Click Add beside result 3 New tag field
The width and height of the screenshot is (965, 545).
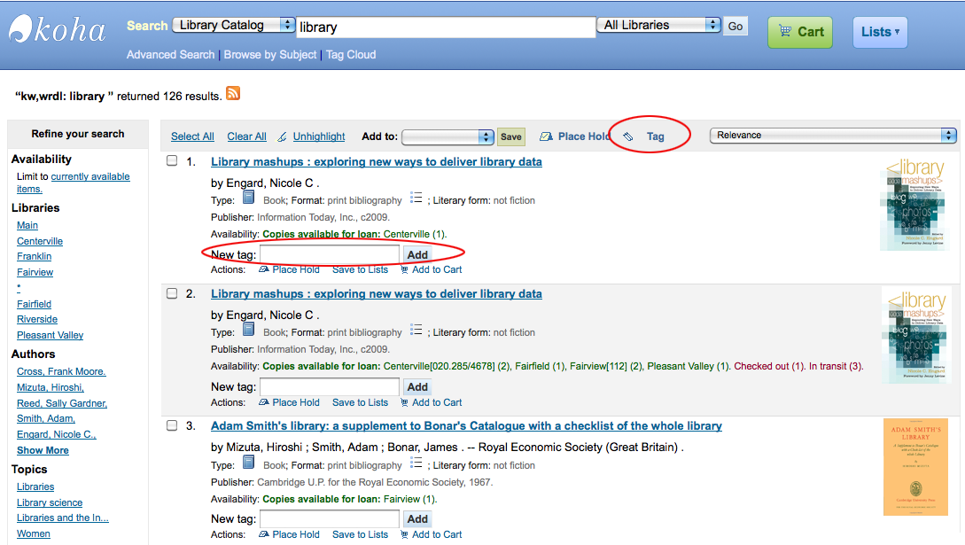417,519
